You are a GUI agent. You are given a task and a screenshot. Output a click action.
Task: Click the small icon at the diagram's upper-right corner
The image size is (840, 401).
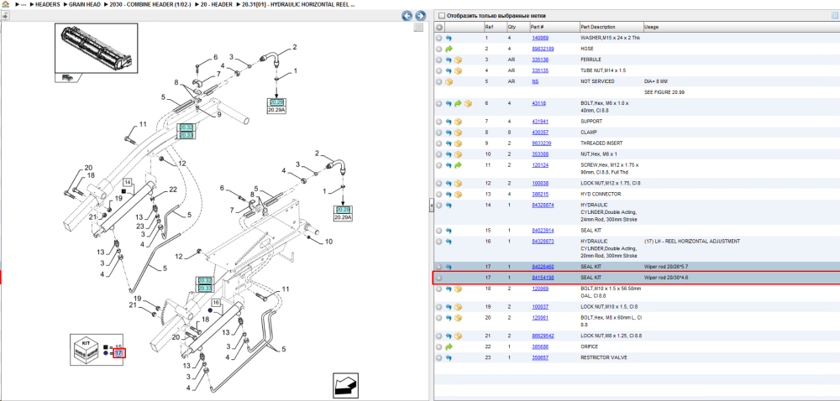tap(418, 28)
